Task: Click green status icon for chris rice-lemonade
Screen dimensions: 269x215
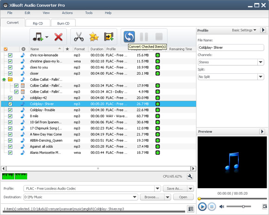Action: 158,55
